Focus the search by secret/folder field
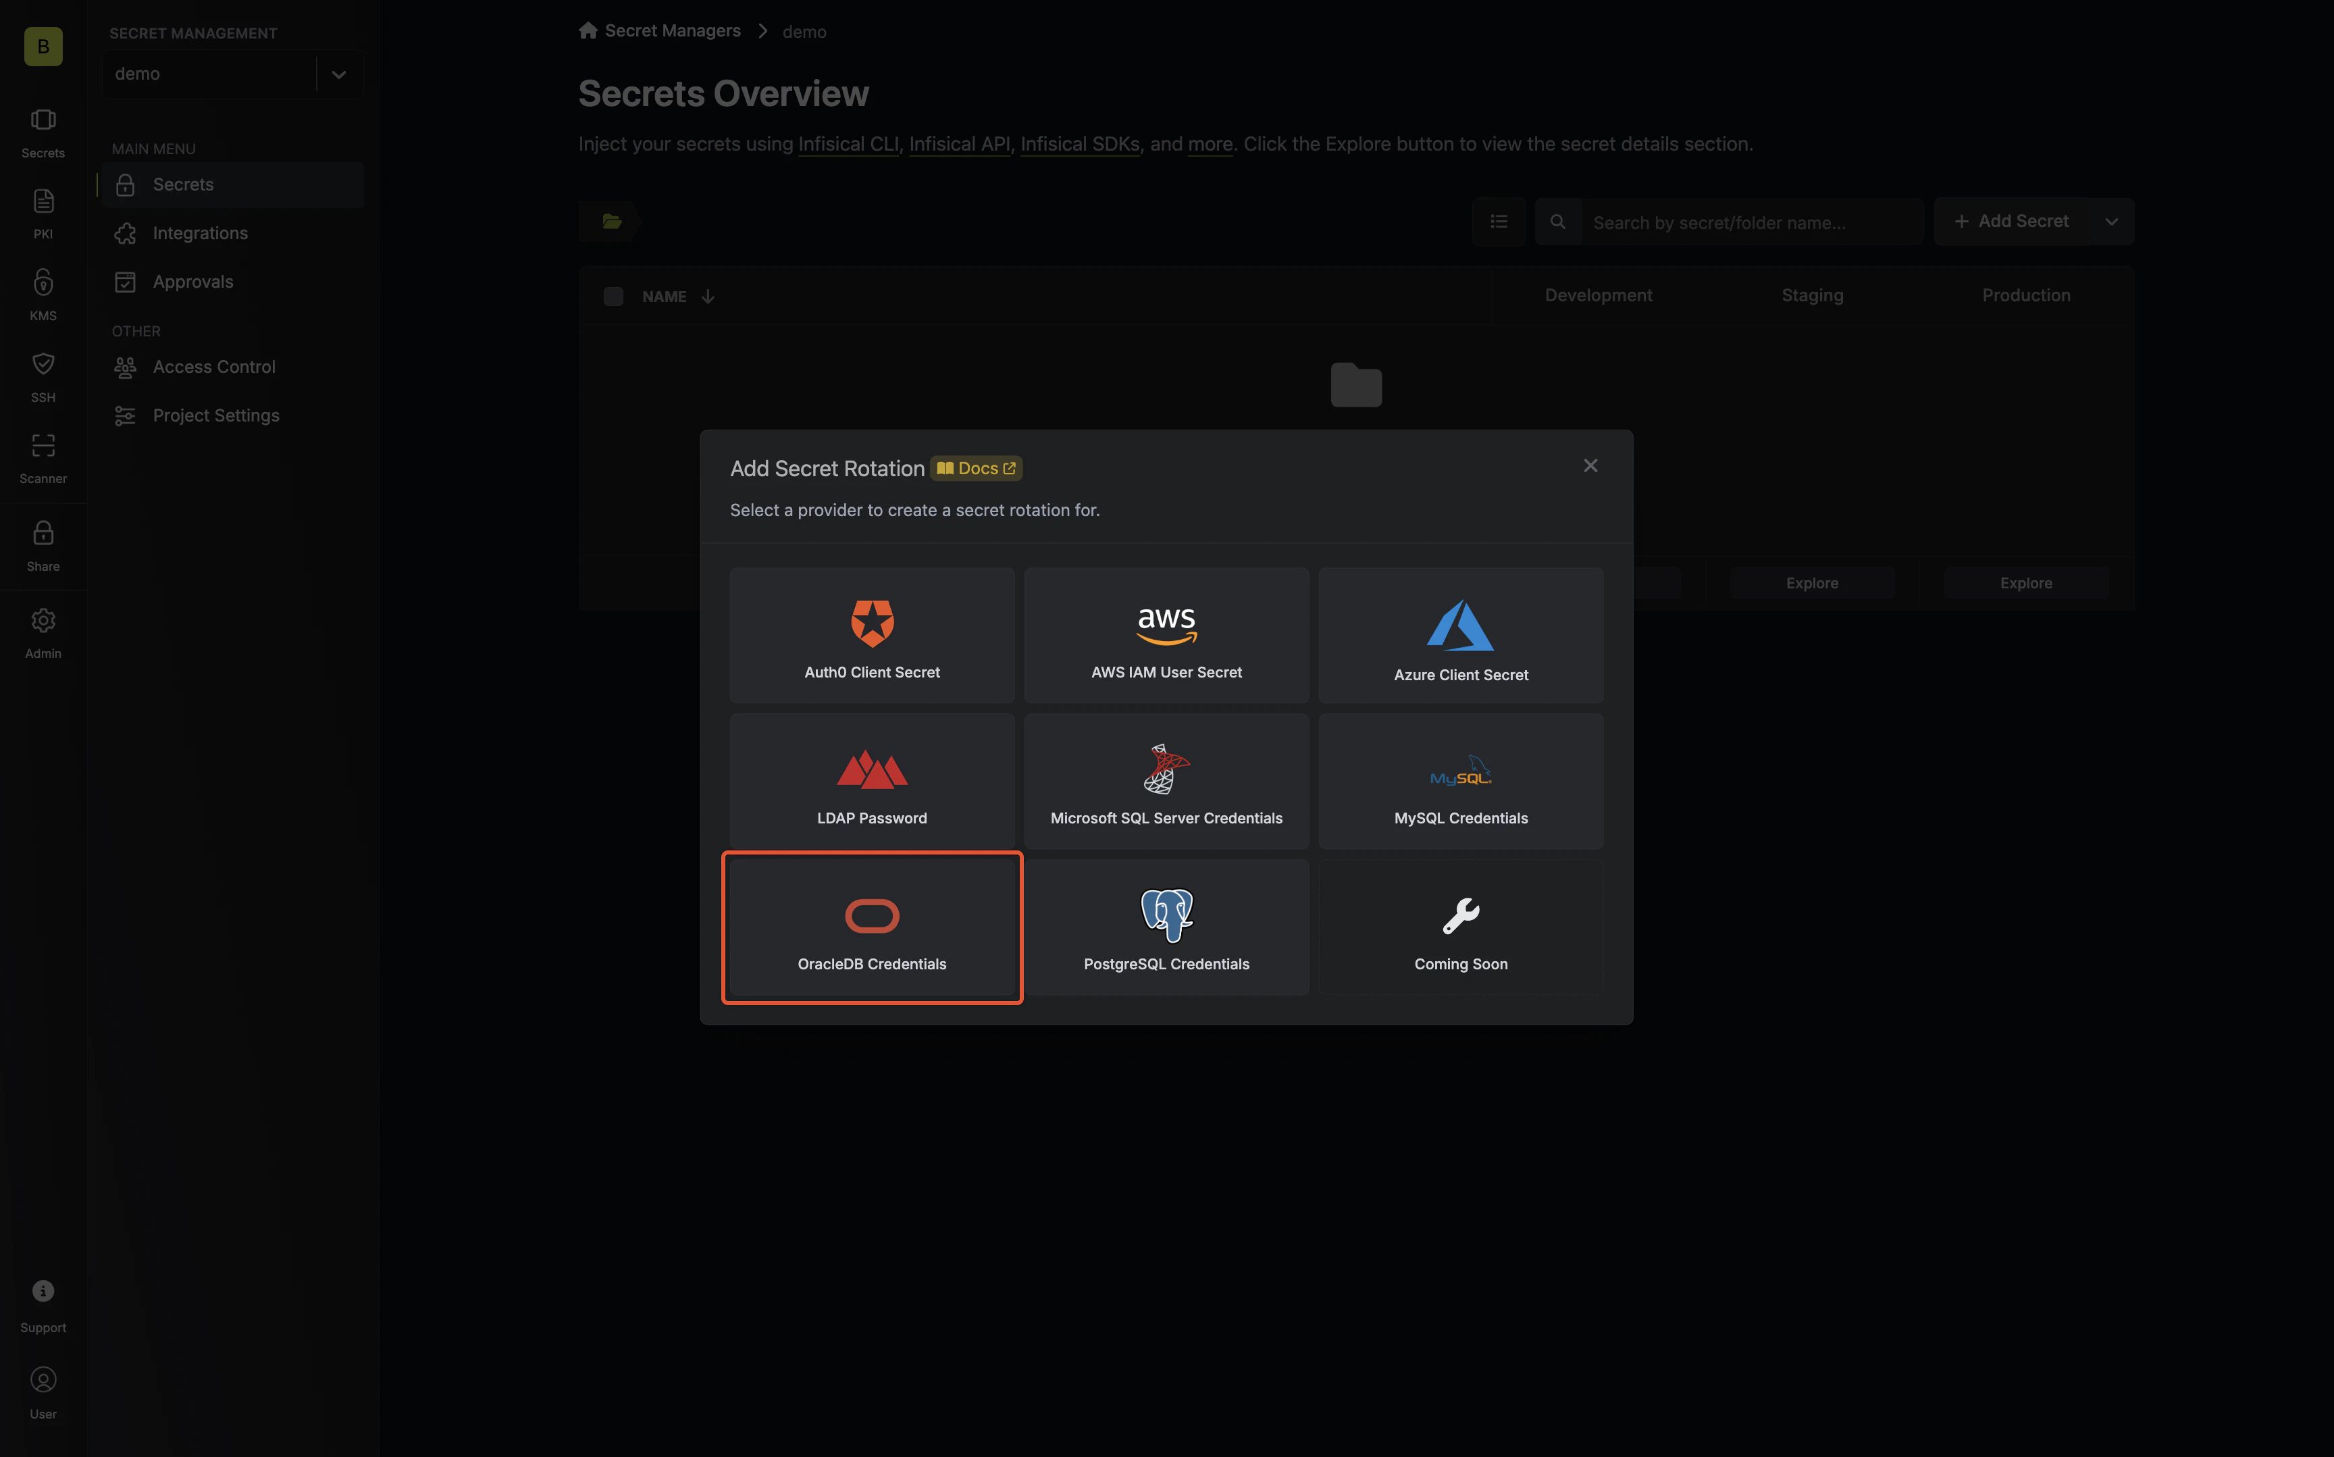Screen dimensions: 2334x1457 click(x=1752, y=222)
